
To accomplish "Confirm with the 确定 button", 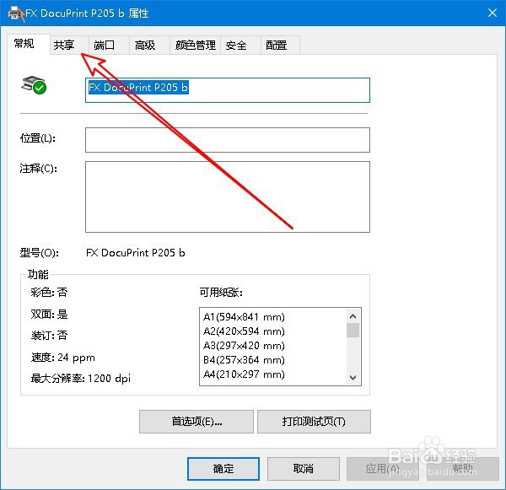I will [x=223, y=469].
